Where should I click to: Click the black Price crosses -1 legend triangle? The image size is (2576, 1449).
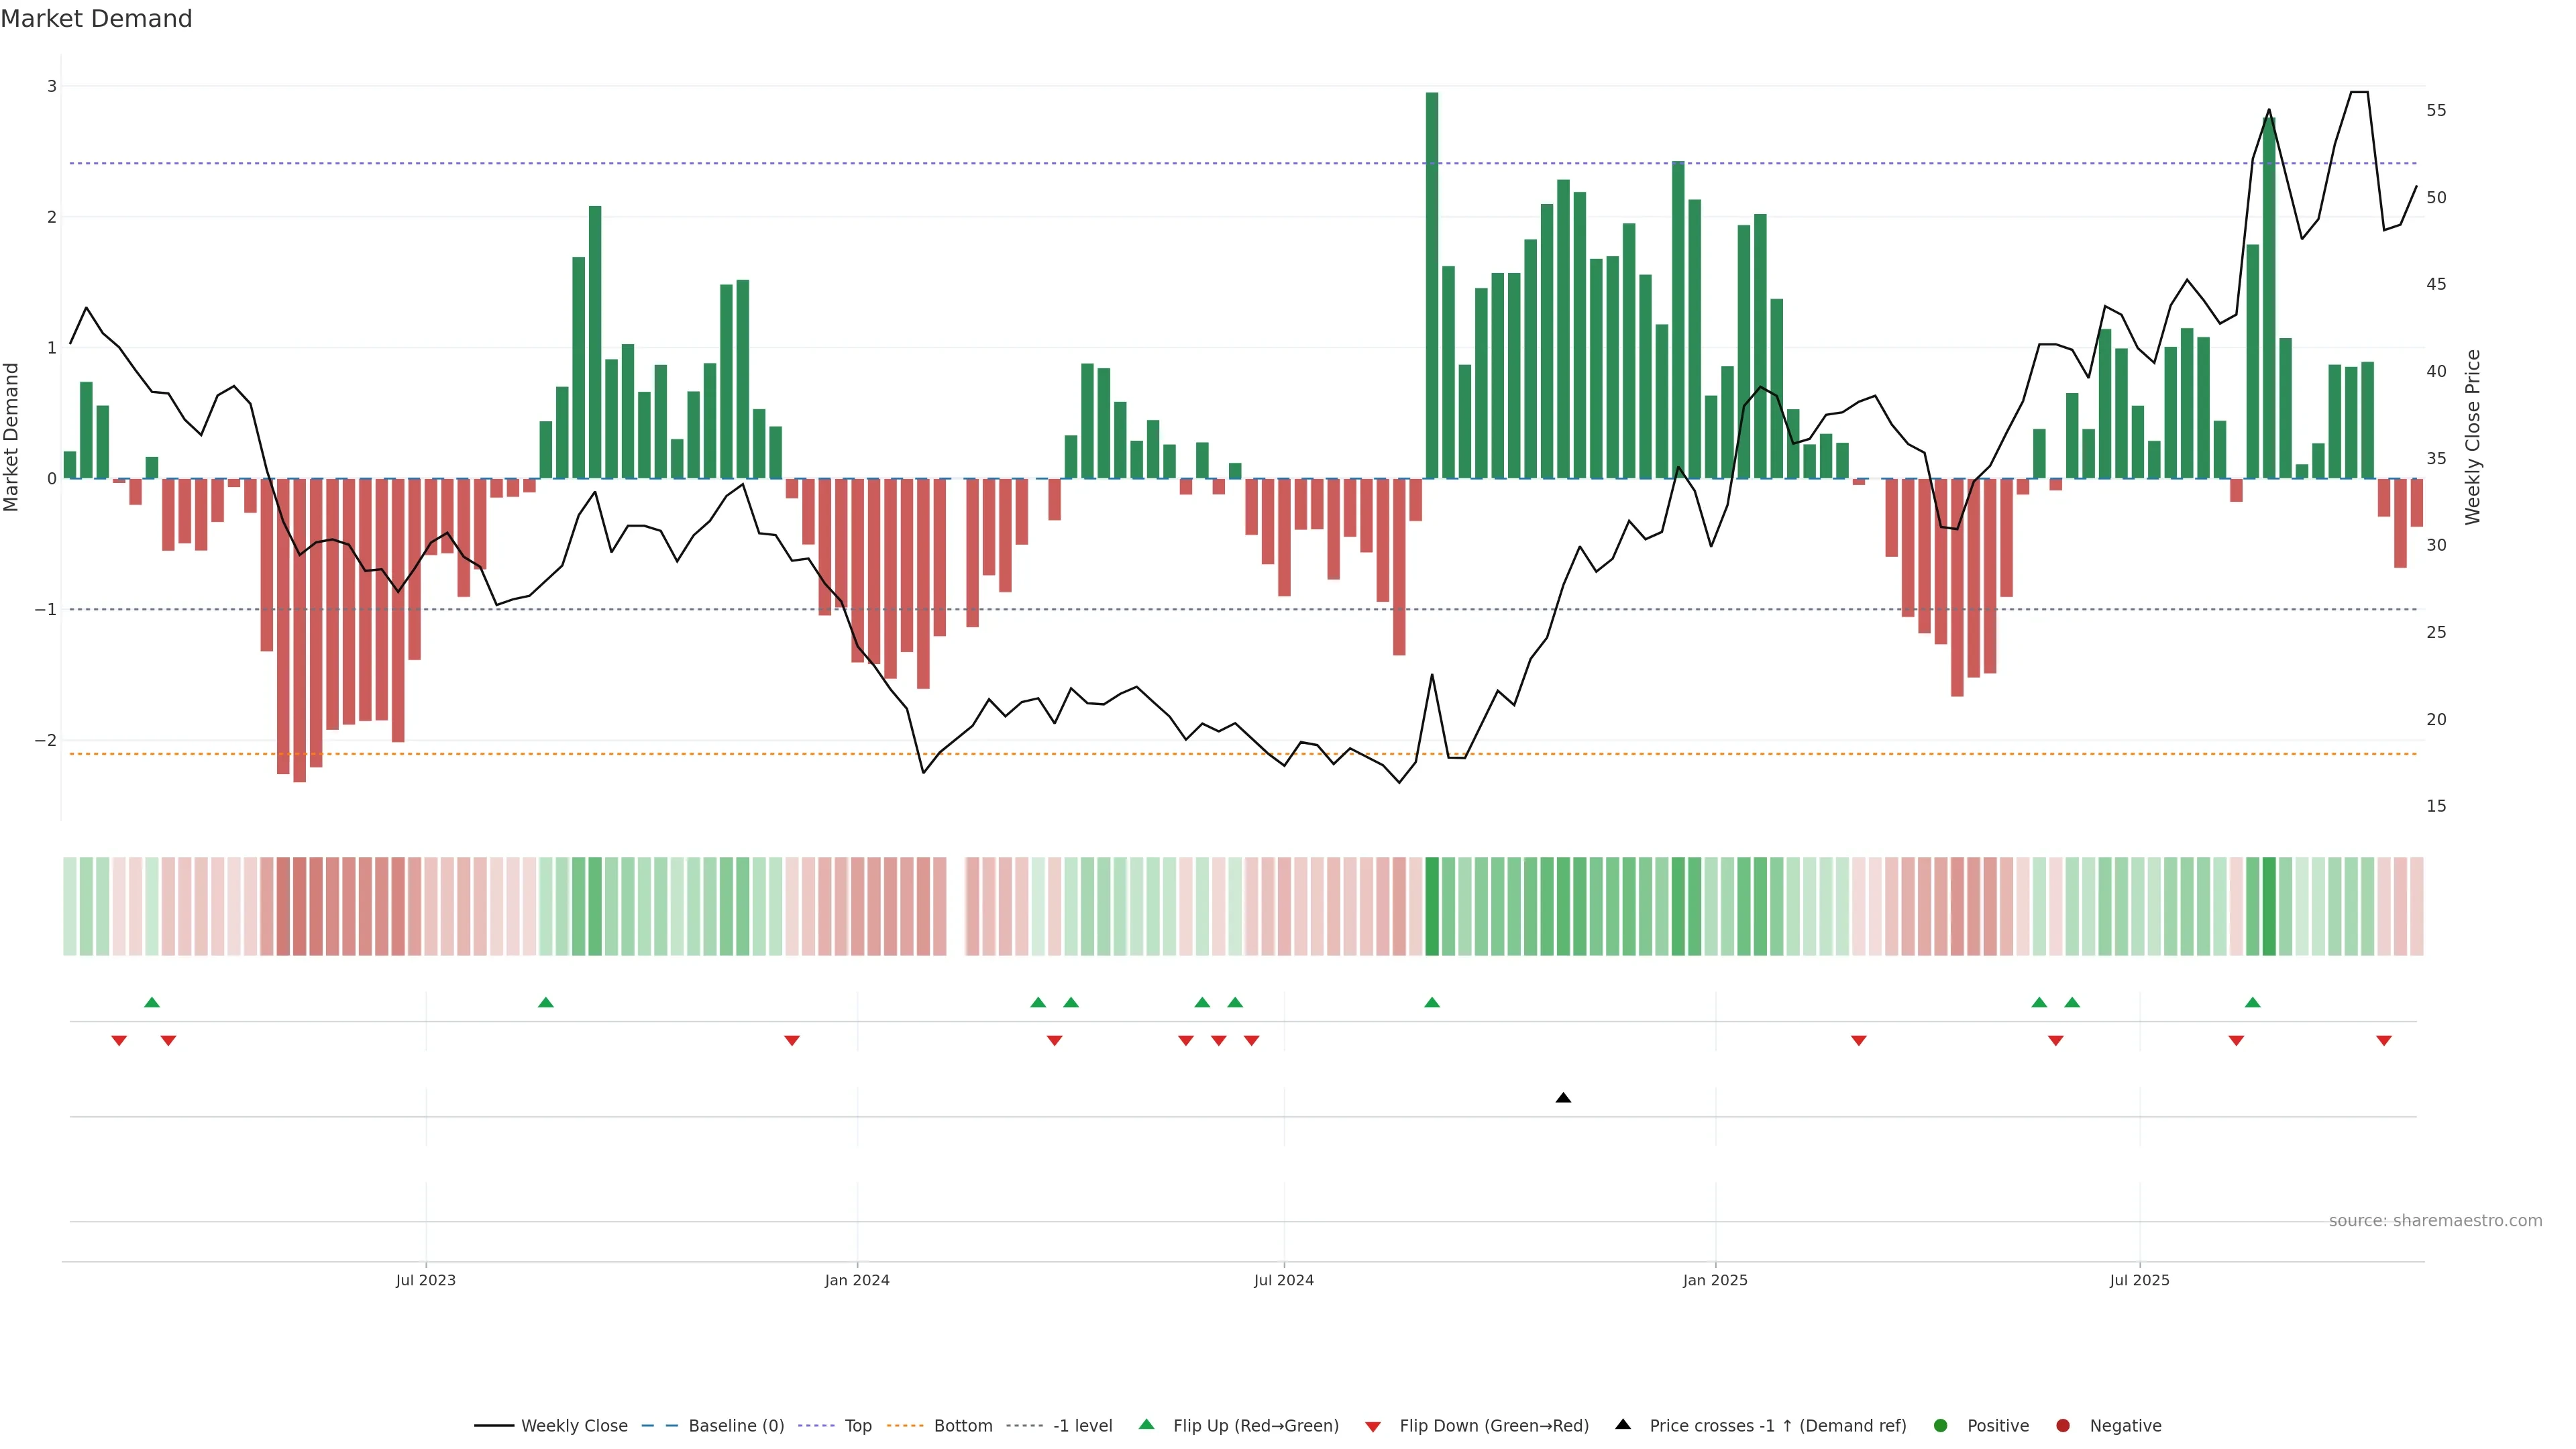click(x=1623, y=1425)
